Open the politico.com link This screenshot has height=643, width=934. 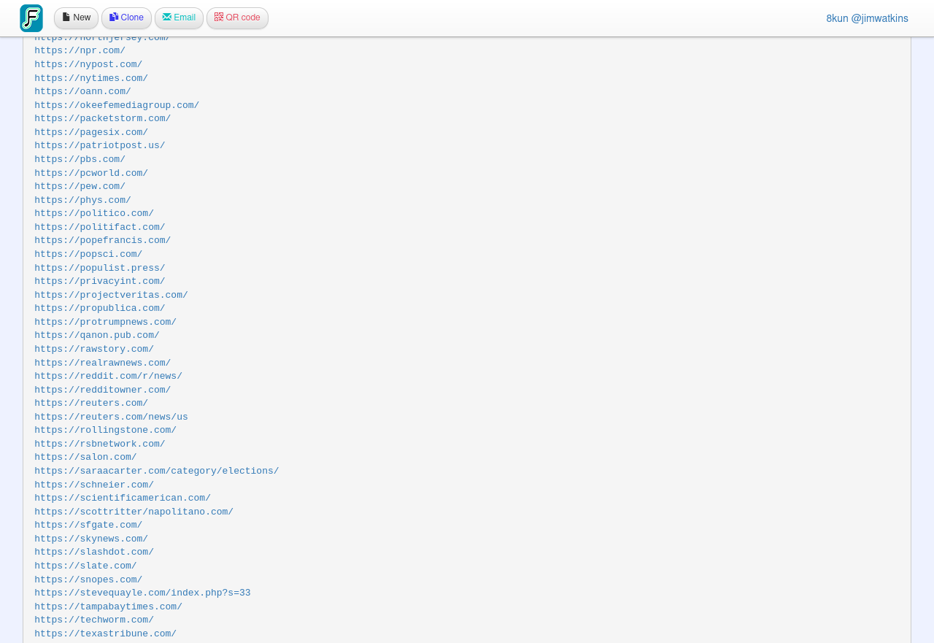pos(94,214)
